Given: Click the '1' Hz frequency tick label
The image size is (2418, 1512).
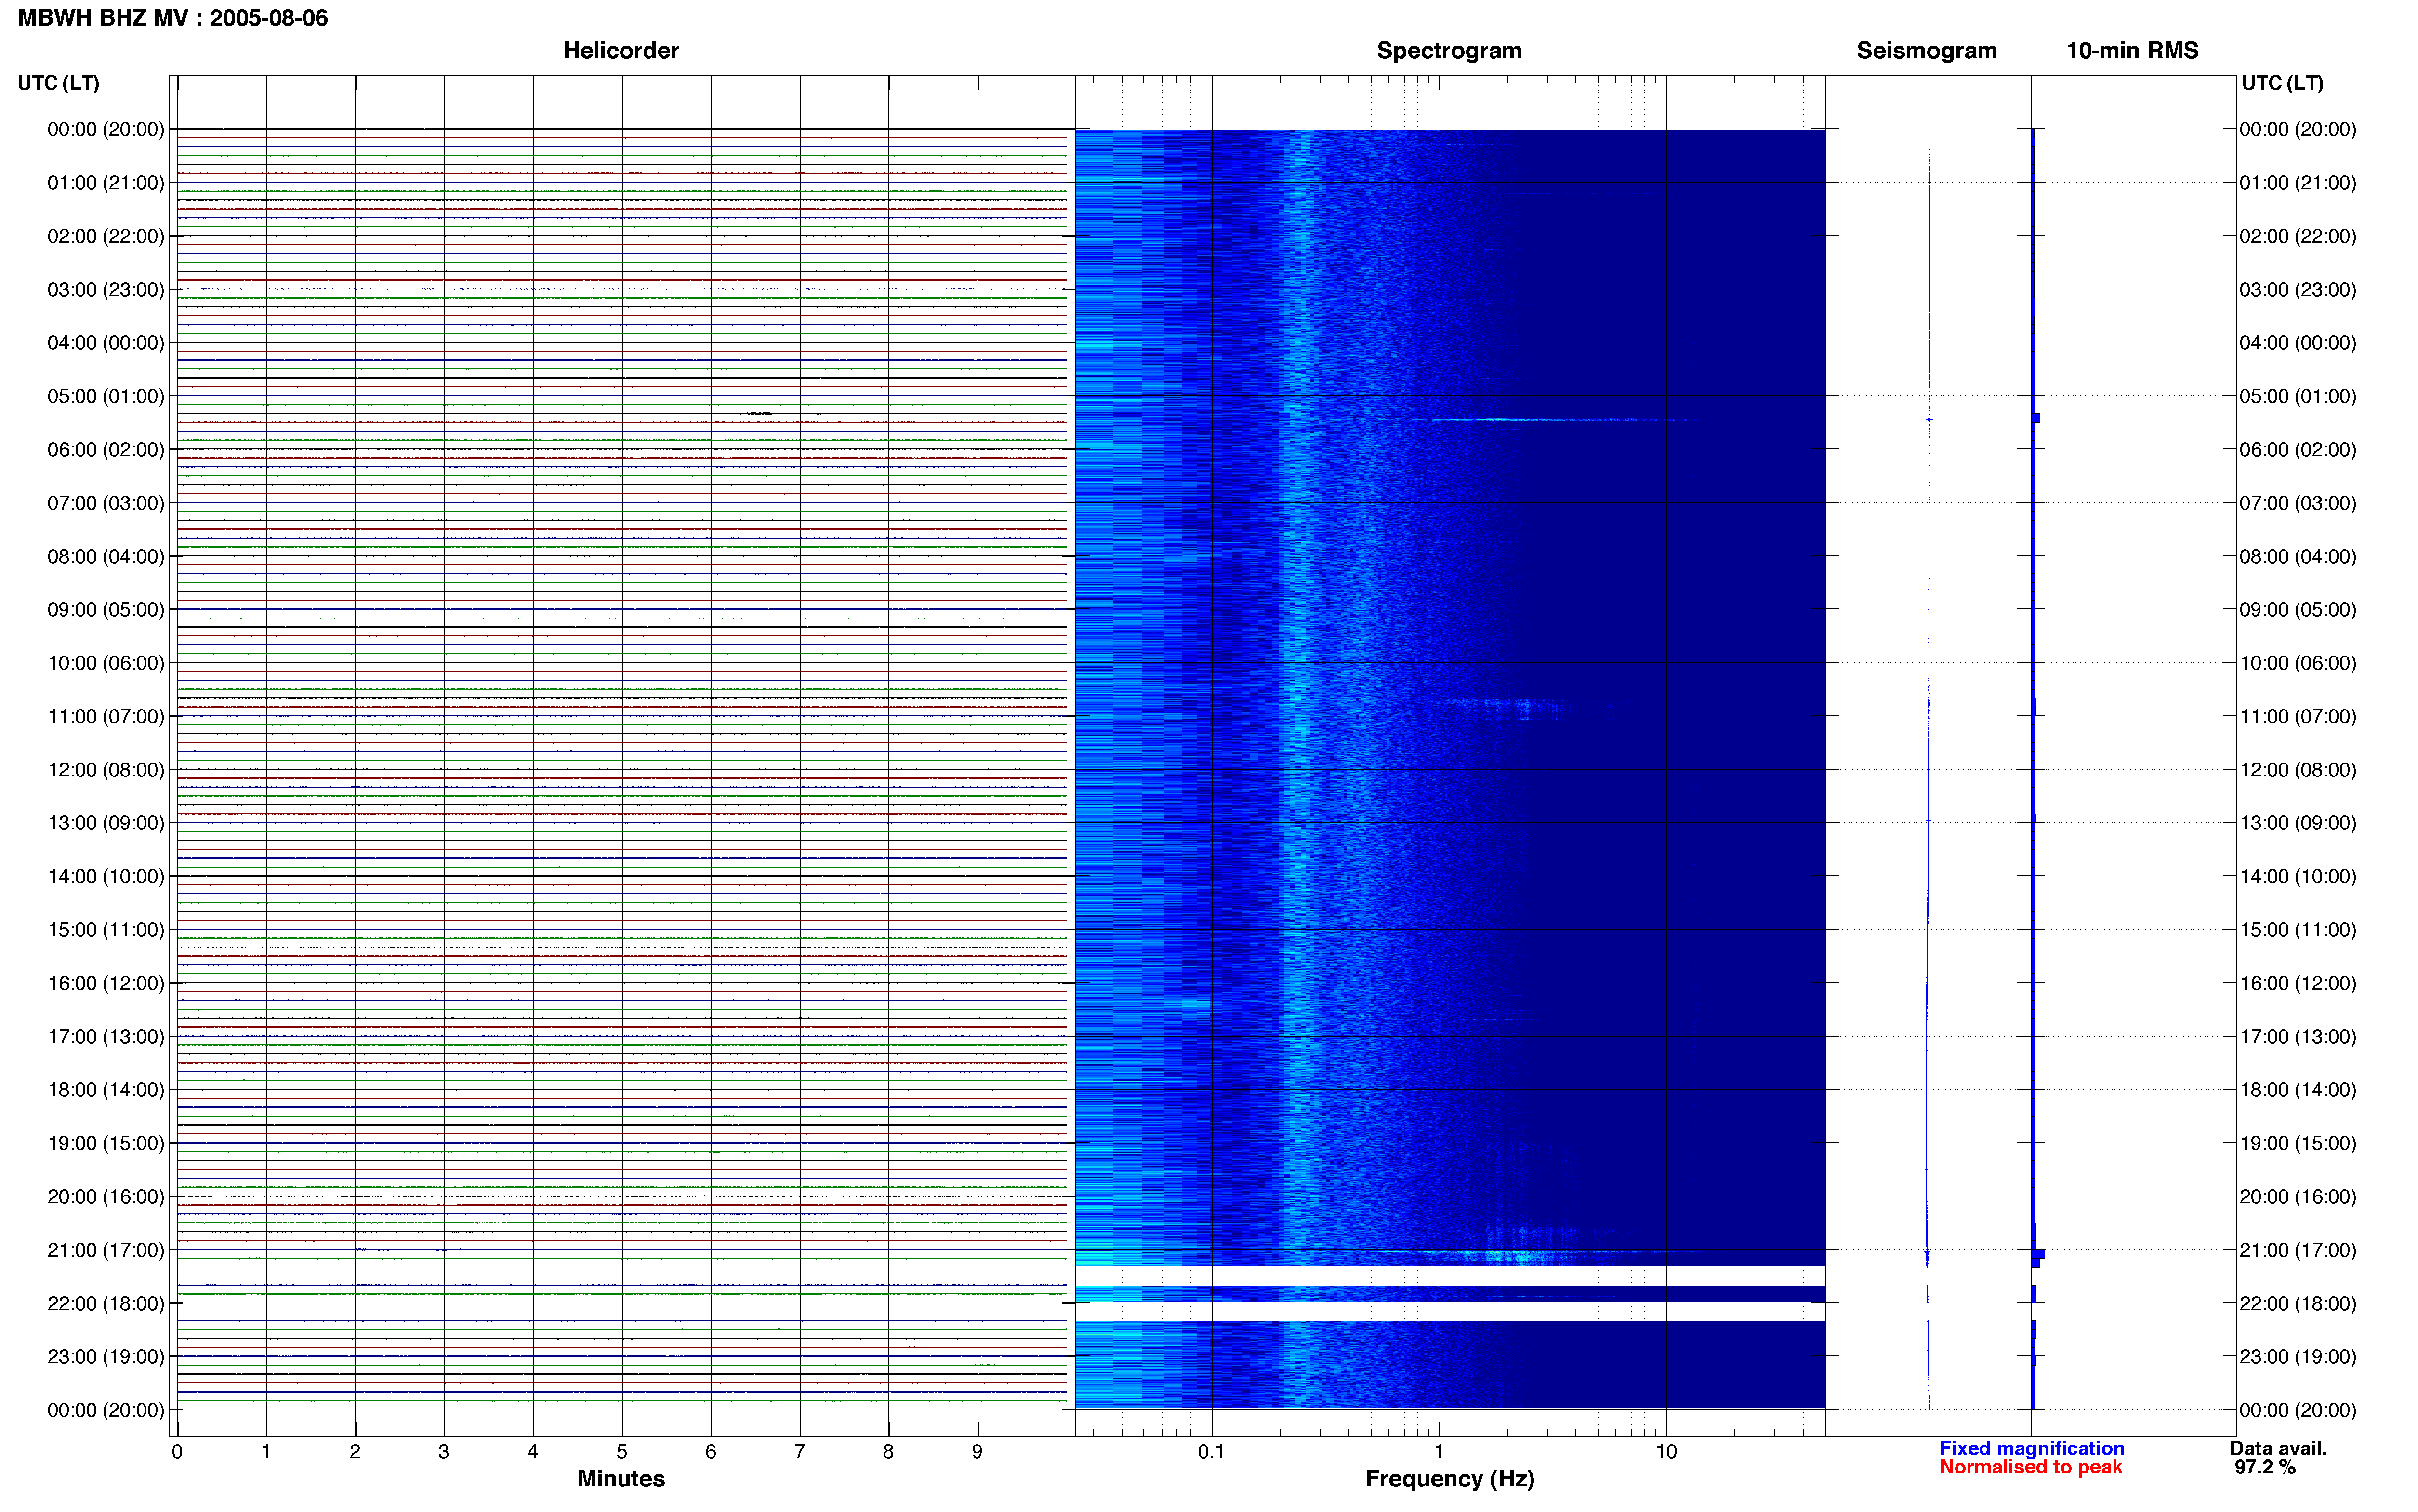Looking at the screenshot, I should [1439, 1451].
